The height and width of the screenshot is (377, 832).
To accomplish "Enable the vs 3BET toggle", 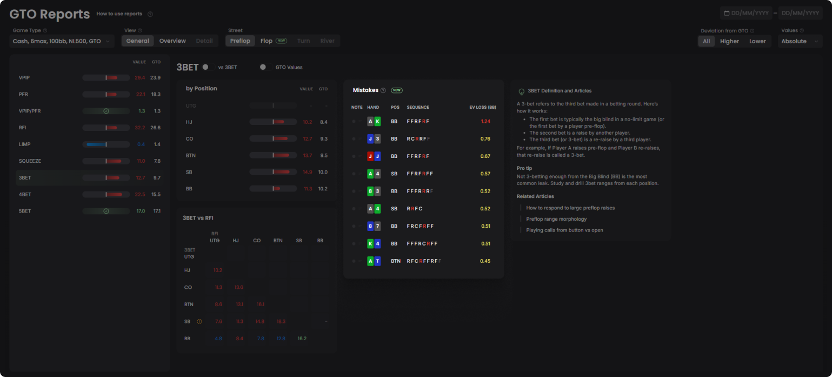I will pyautogui.click(x=205, y=67).
